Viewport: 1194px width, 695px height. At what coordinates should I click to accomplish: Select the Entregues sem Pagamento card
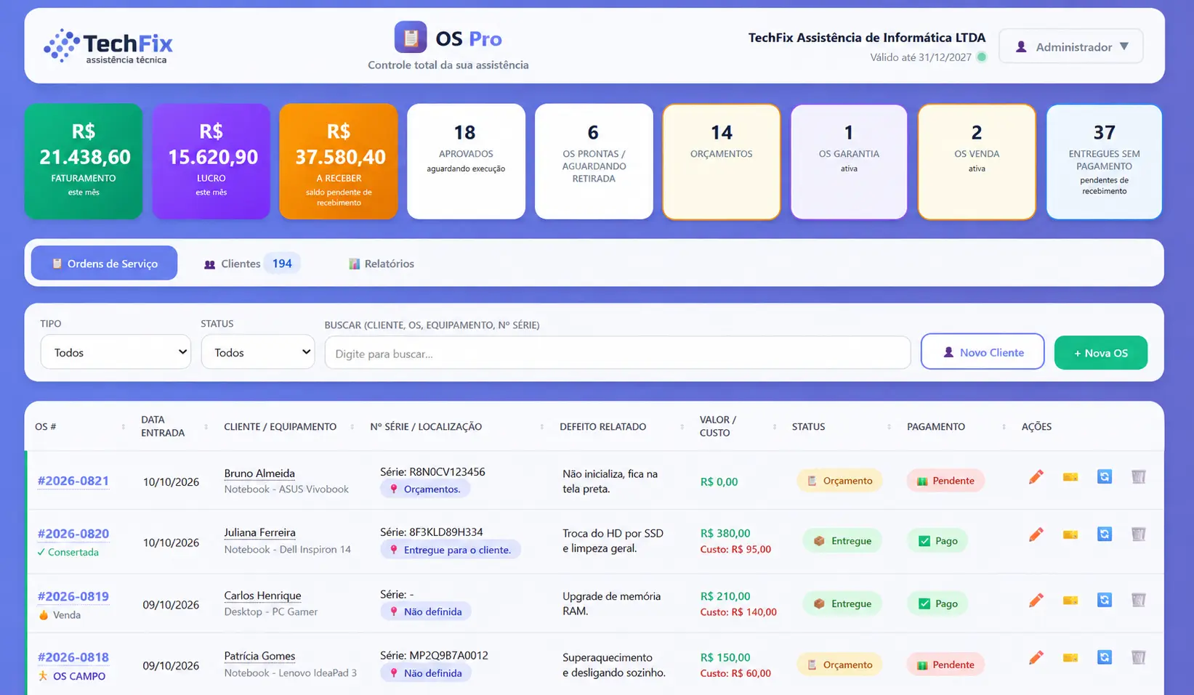pyautogui.click(x=1104, y=161)
